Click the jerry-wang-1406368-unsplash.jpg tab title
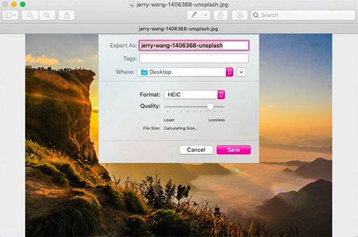 (178, 29)
